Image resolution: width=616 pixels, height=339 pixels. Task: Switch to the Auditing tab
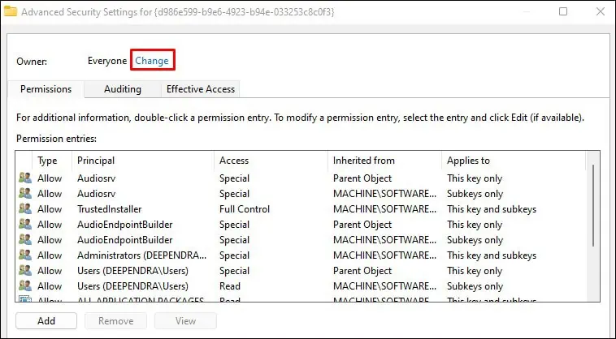pyautogui.click(x=122, y=89)
